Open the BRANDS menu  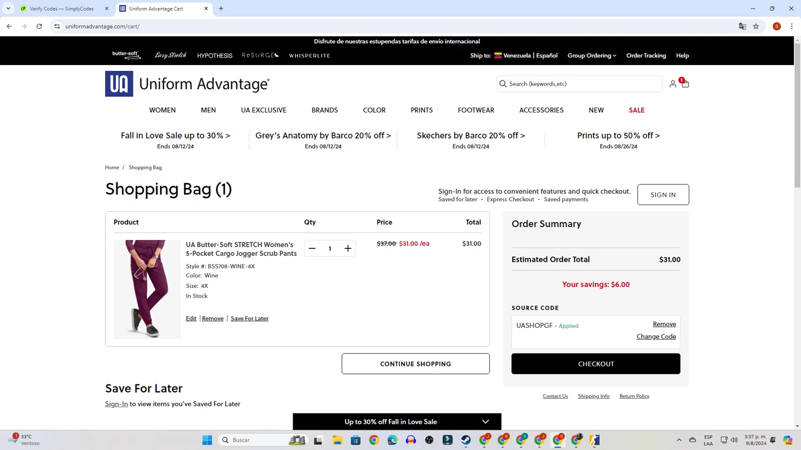coord(325,110)
